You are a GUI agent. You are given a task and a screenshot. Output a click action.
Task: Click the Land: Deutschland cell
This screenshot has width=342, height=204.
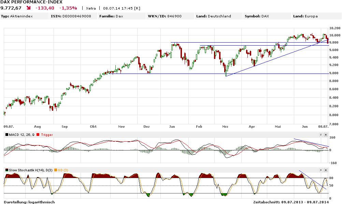[219, 16]
